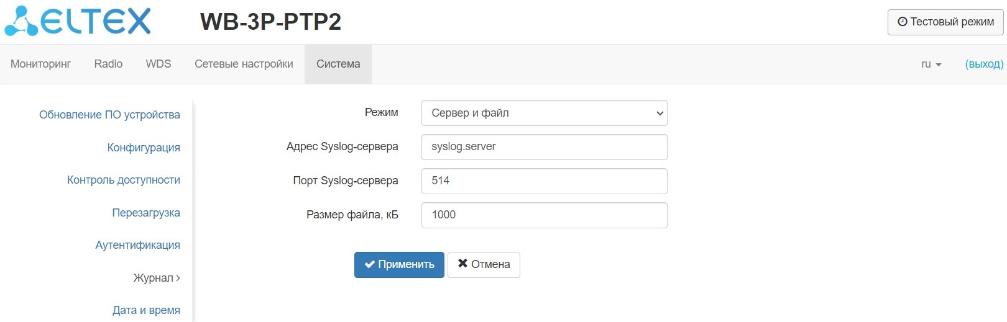The image size is (1007, 322).
Task: Expand the Журнал submenu chevron
Action: [178, 278]
